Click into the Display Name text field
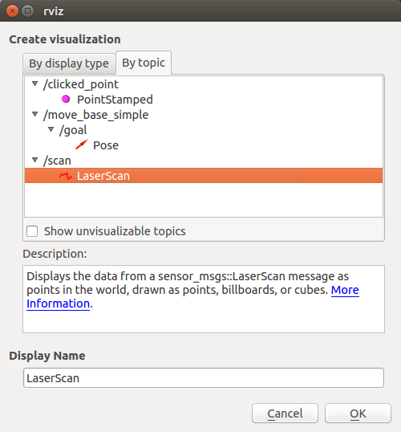The image size is (401, 432). tap(204, 378)
